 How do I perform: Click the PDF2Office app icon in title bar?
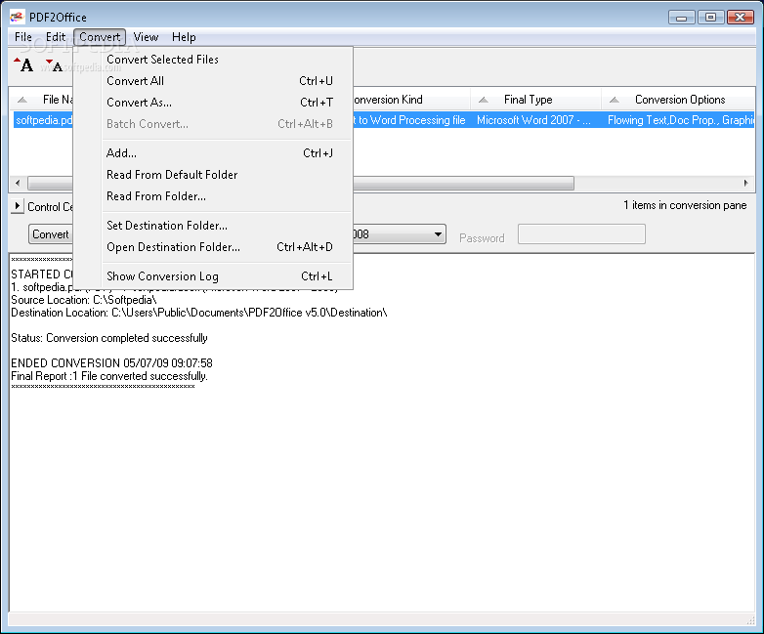click(17, 17)
